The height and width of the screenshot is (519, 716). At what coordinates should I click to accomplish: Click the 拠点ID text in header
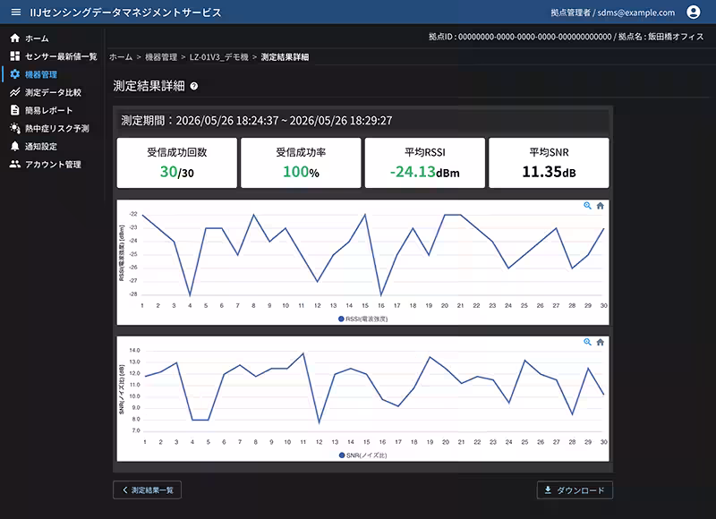pyautogui.click(x=520, y=37)
